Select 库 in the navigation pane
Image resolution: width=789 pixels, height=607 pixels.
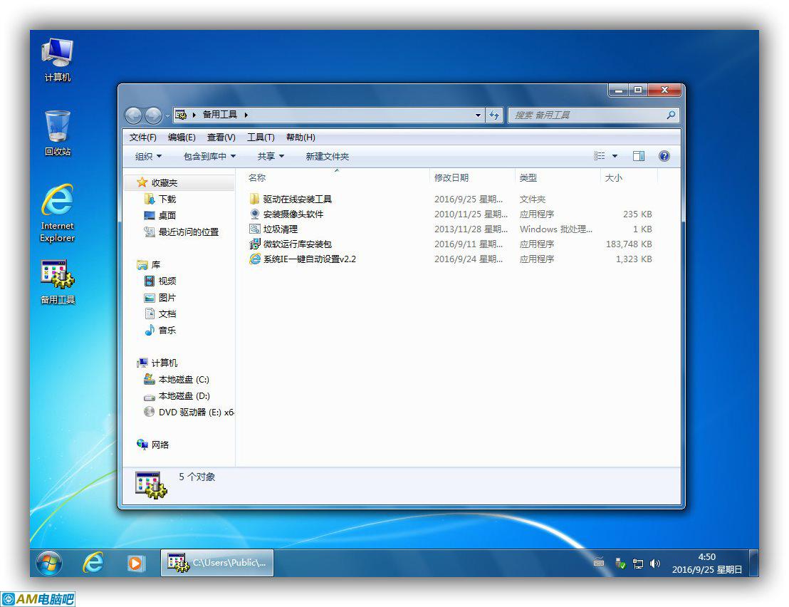pyautogui.click(x=156, y=265)
